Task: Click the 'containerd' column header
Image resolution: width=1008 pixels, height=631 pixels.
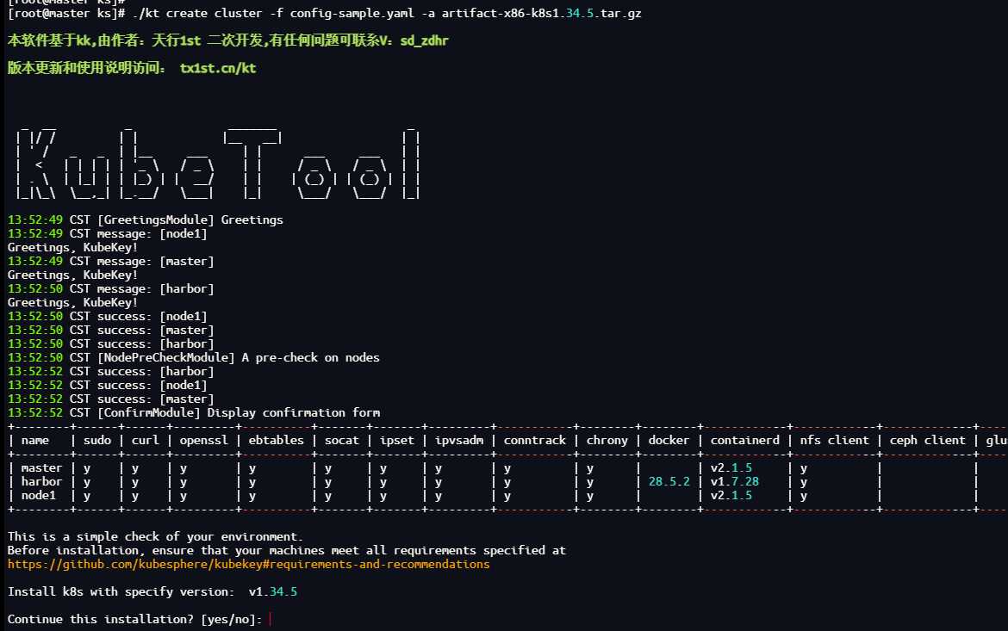Action: click(x=745, y=440)
